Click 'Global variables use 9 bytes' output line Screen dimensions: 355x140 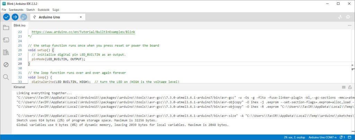pyautogui.click(x=122, y=125)
